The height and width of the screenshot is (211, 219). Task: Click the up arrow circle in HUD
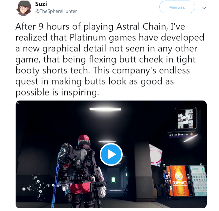point(38,181)
